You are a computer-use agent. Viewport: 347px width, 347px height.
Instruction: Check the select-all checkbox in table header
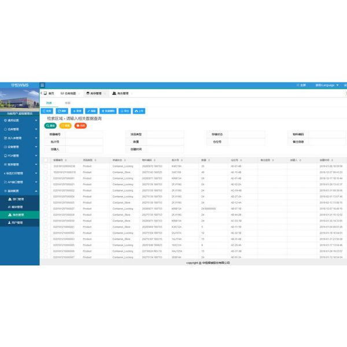coord(46,160)
